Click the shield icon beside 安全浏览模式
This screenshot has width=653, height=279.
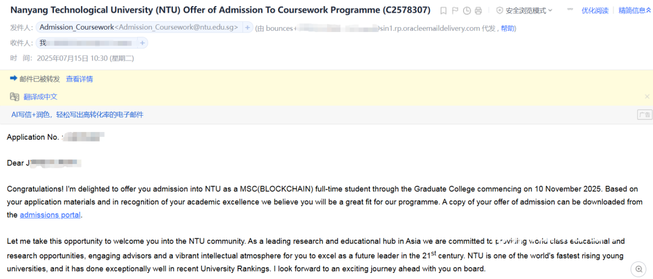[x=499, y=11]
